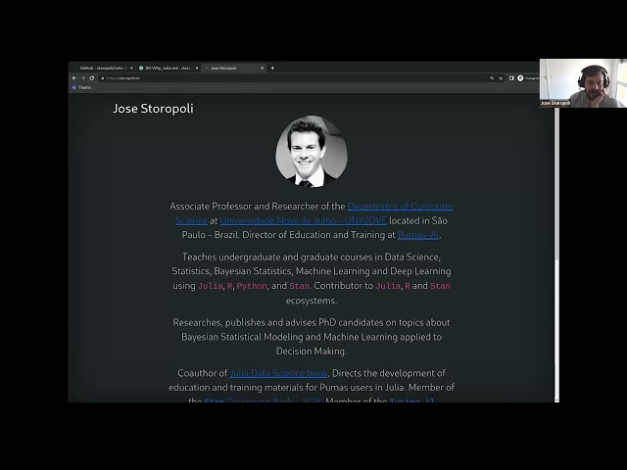The width and height of the screenshot is (627, 470).
Task: Bookmark this page with the star icon
Action: click(x=501, y=78)
